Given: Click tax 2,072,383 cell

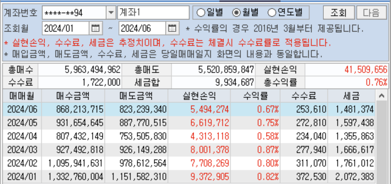Looking at the screenshot, I should 351,176.
